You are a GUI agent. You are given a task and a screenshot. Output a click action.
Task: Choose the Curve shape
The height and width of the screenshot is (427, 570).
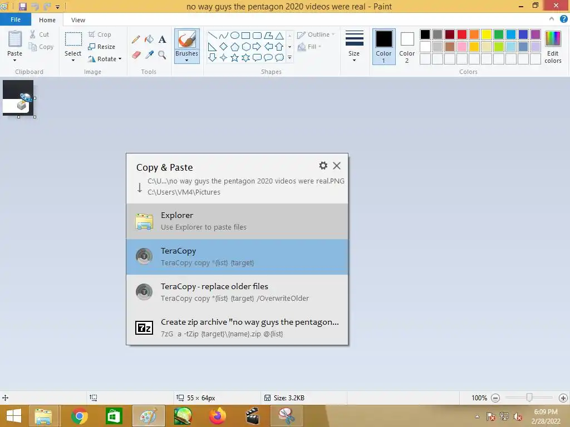[224, 36]
